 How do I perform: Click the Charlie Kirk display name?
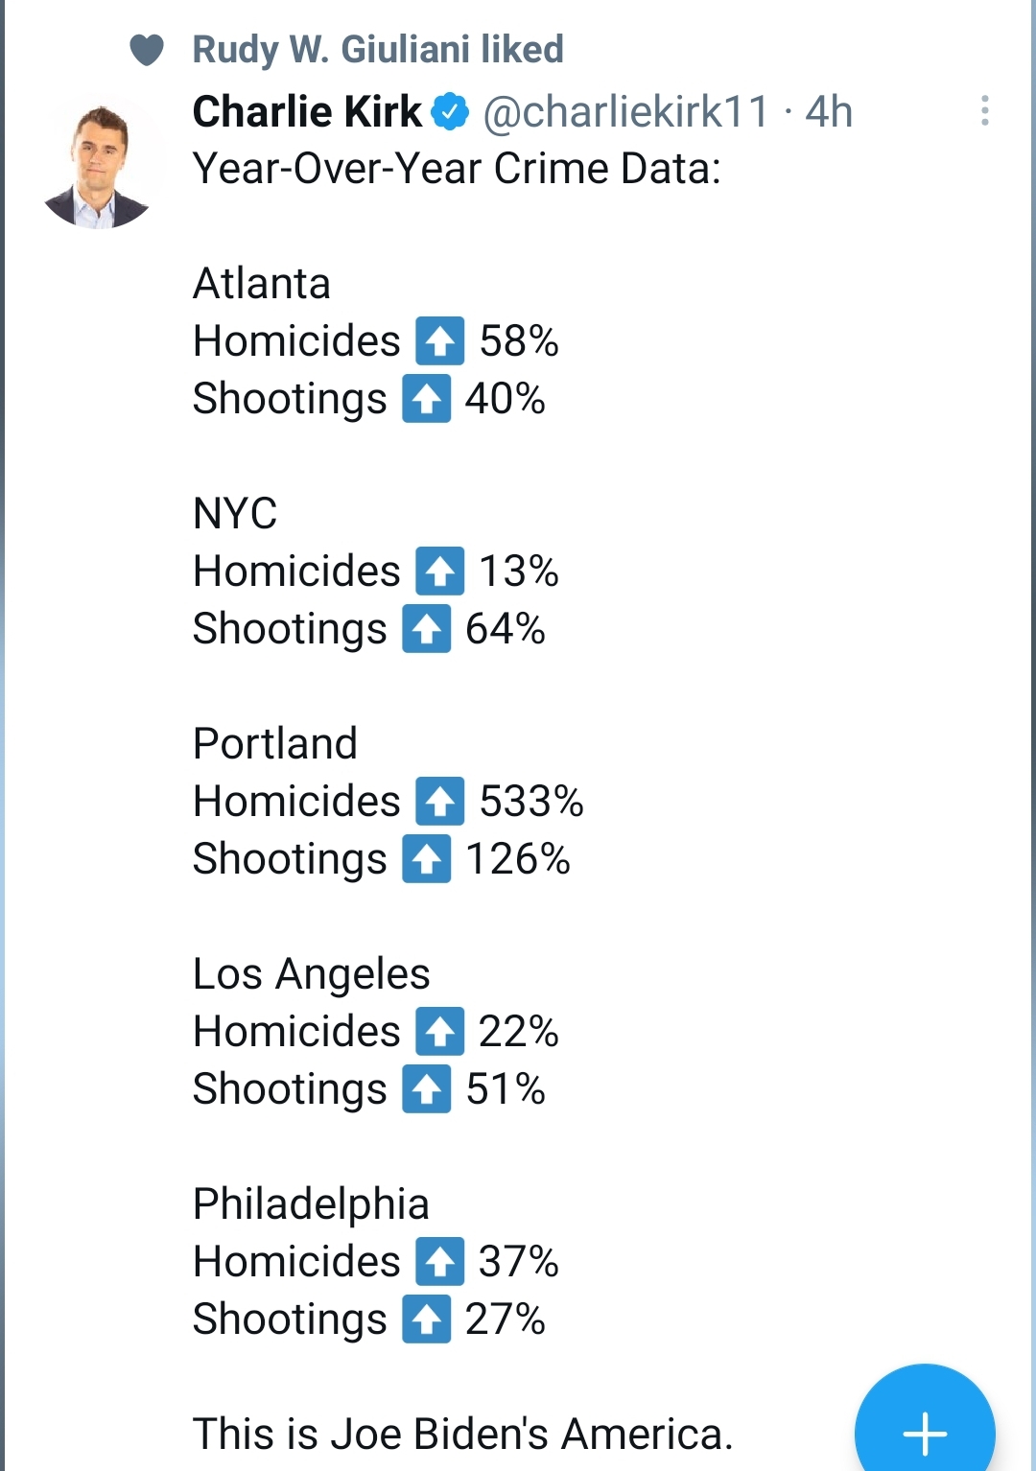(x=307, y=112)
